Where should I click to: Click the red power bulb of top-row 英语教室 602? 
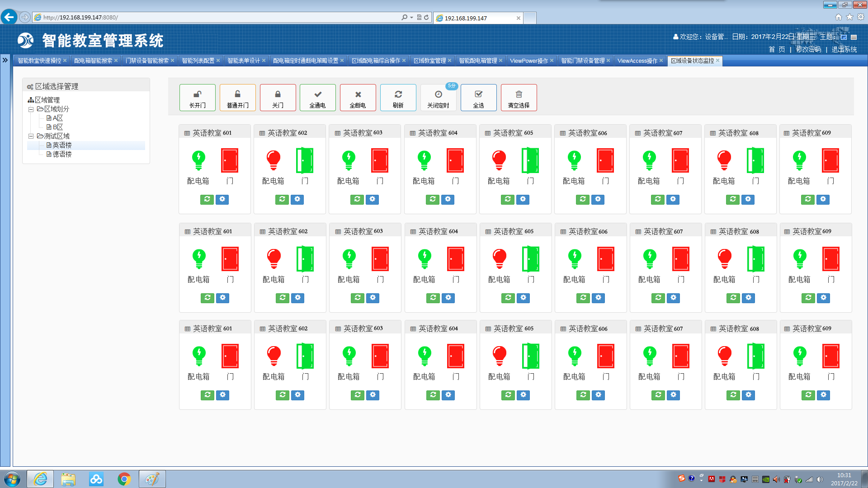pyautogui.click(x=274, y=160)
